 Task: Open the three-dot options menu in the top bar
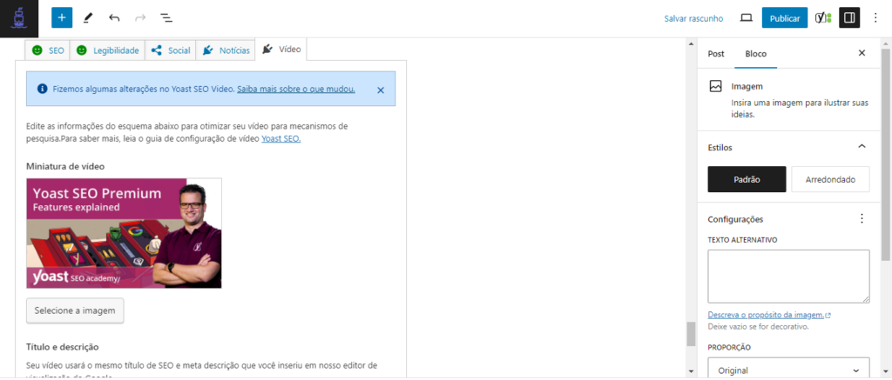click(x=875, y=18)
